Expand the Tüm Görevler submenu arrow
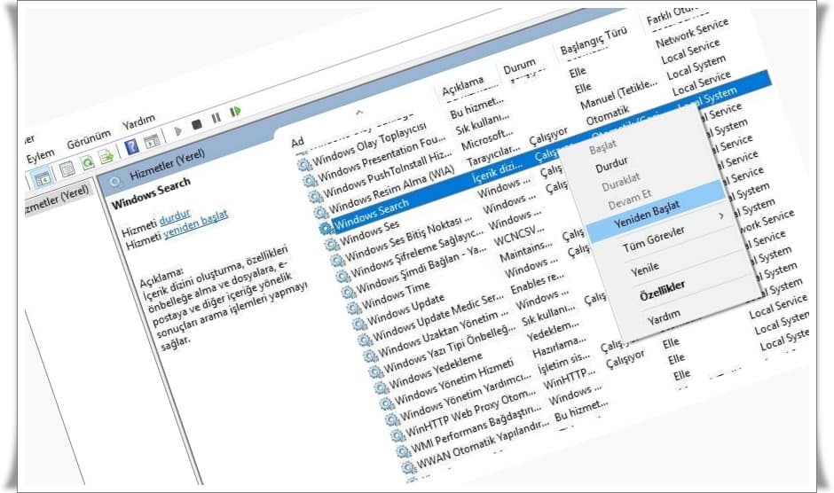 pos(721,215)
